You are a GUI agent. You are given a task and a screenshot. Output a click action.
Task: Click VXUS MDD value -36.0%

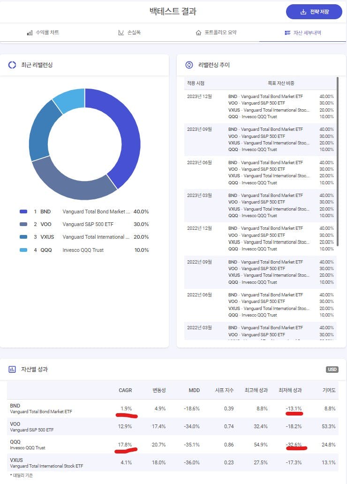(x=192, y=462)
